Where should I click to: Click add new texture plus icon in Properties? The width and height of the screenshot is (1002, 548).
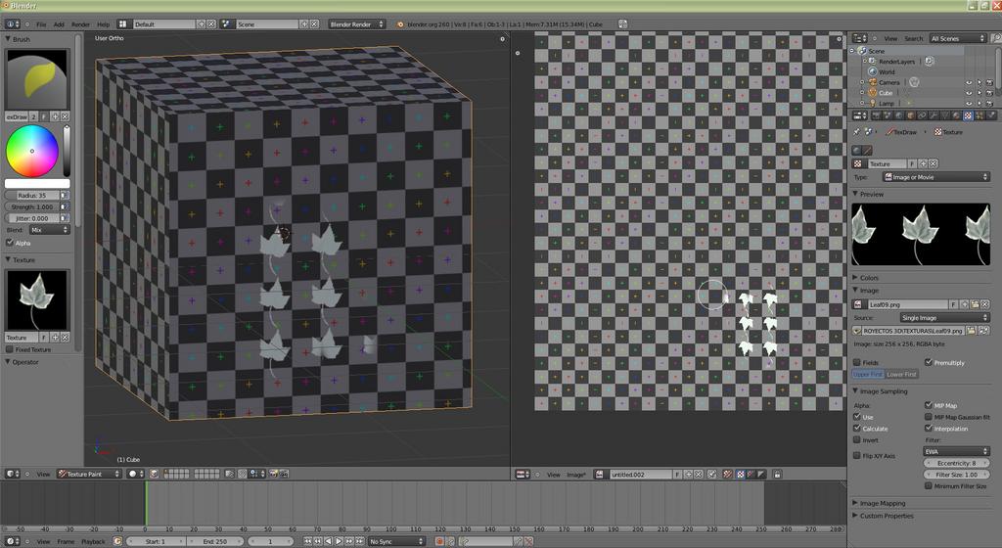point(923,164)
